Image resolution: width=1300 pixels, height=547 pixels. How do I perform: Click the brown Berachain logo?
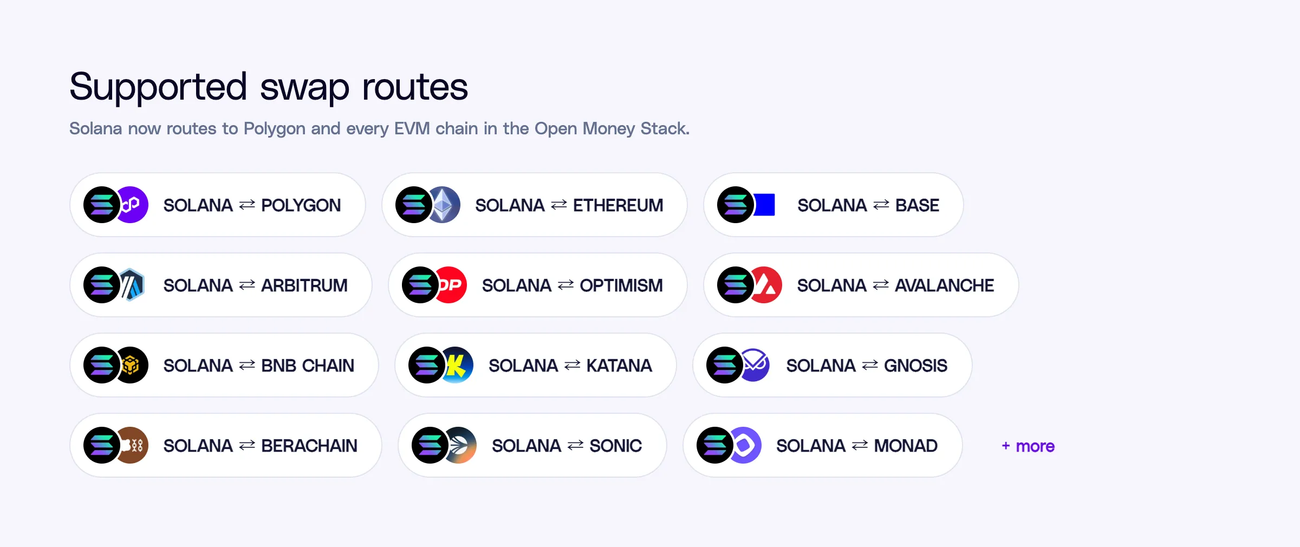pyautogui.click(x=133, y=445)
